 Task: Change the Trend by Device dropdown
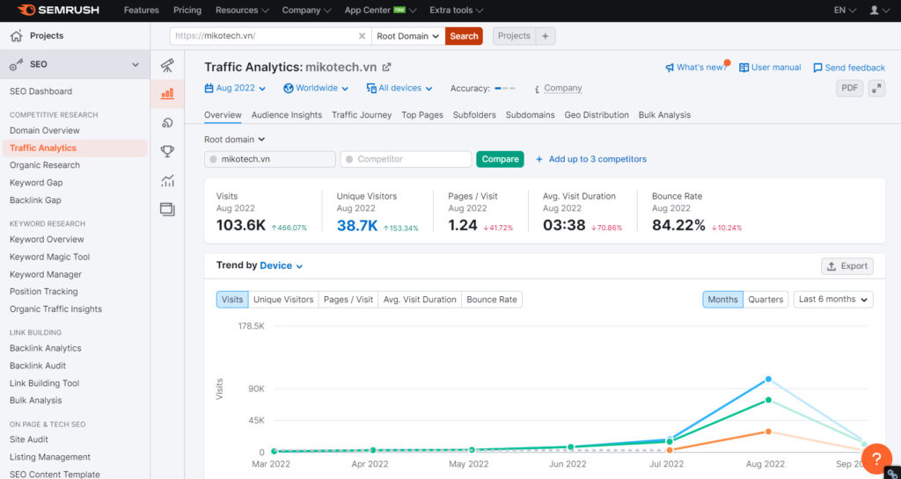[x=281, y=265]
